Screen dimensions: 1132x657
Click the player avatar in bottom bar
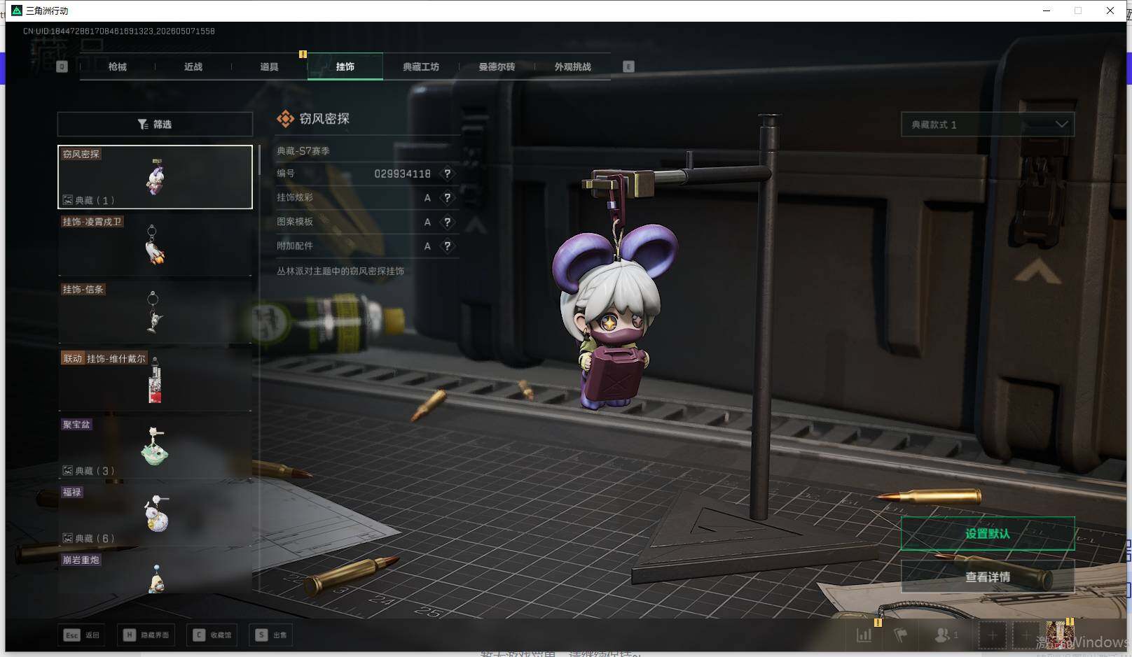(1060, 635)
